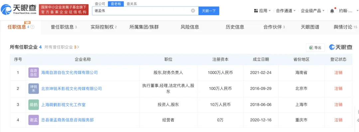Click the TianYanCha logo at top left
Screen dimensions: 359x132
click(x=19, y=10)
